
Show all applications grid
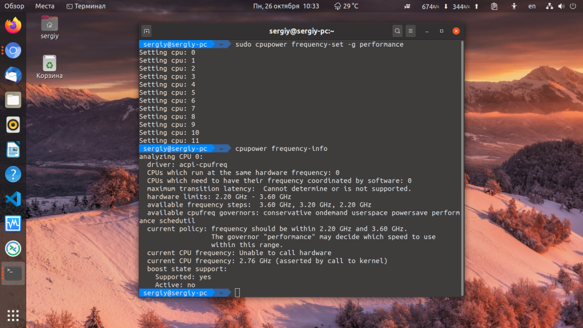13,315
